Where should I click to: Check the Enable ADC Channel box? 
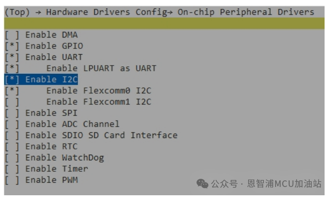pyautogui.click(x=12, y=124)
